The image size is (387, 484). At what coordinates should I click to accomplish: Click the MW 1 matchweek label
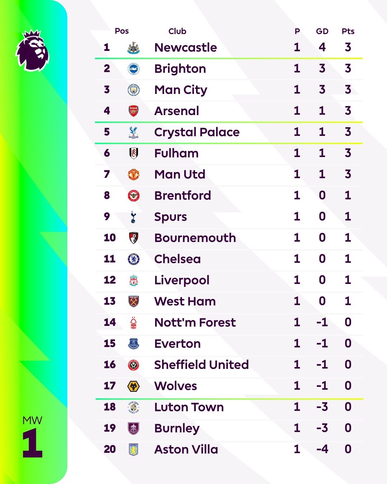coord(32,437)
